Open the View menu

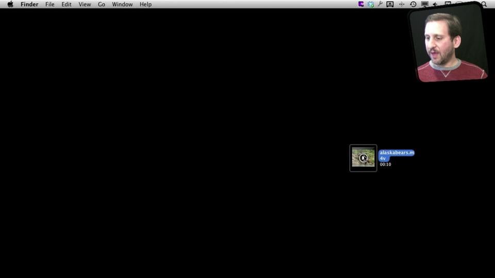pos(85,5)
